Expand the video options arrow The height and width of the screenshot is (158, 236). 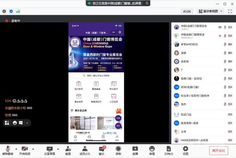coord(32,148)
